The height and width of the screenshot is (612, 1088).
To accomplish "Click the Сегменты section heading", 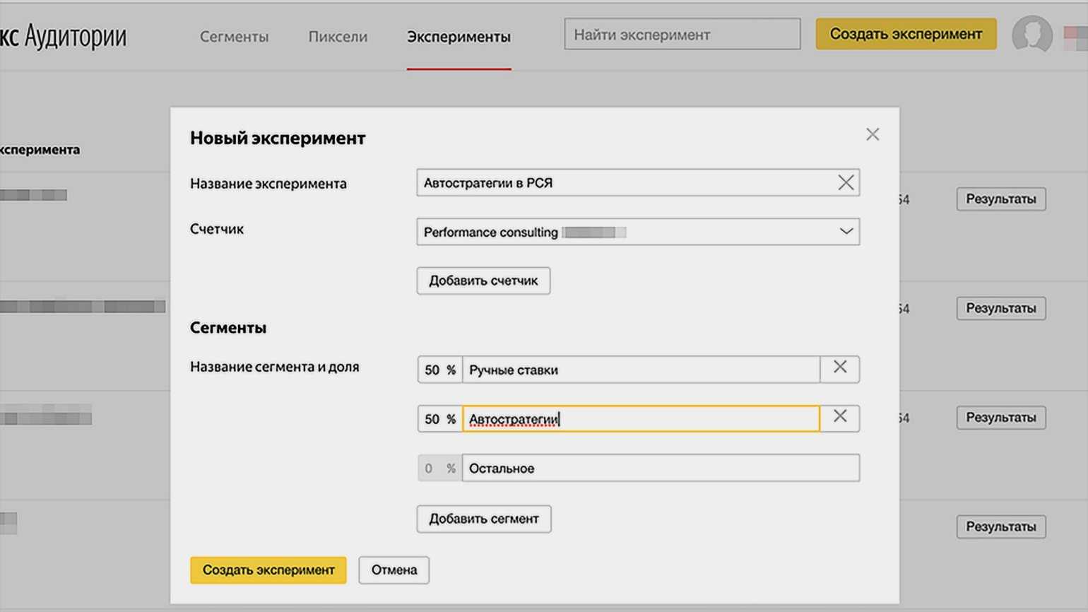I will coord(228,328).
